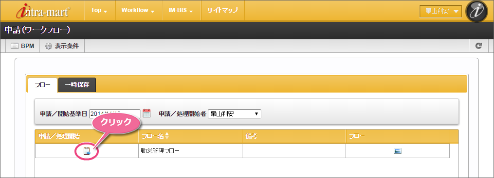Click the rightmost フロー column header
Screen dimensions: 494x178
point(398,136)
